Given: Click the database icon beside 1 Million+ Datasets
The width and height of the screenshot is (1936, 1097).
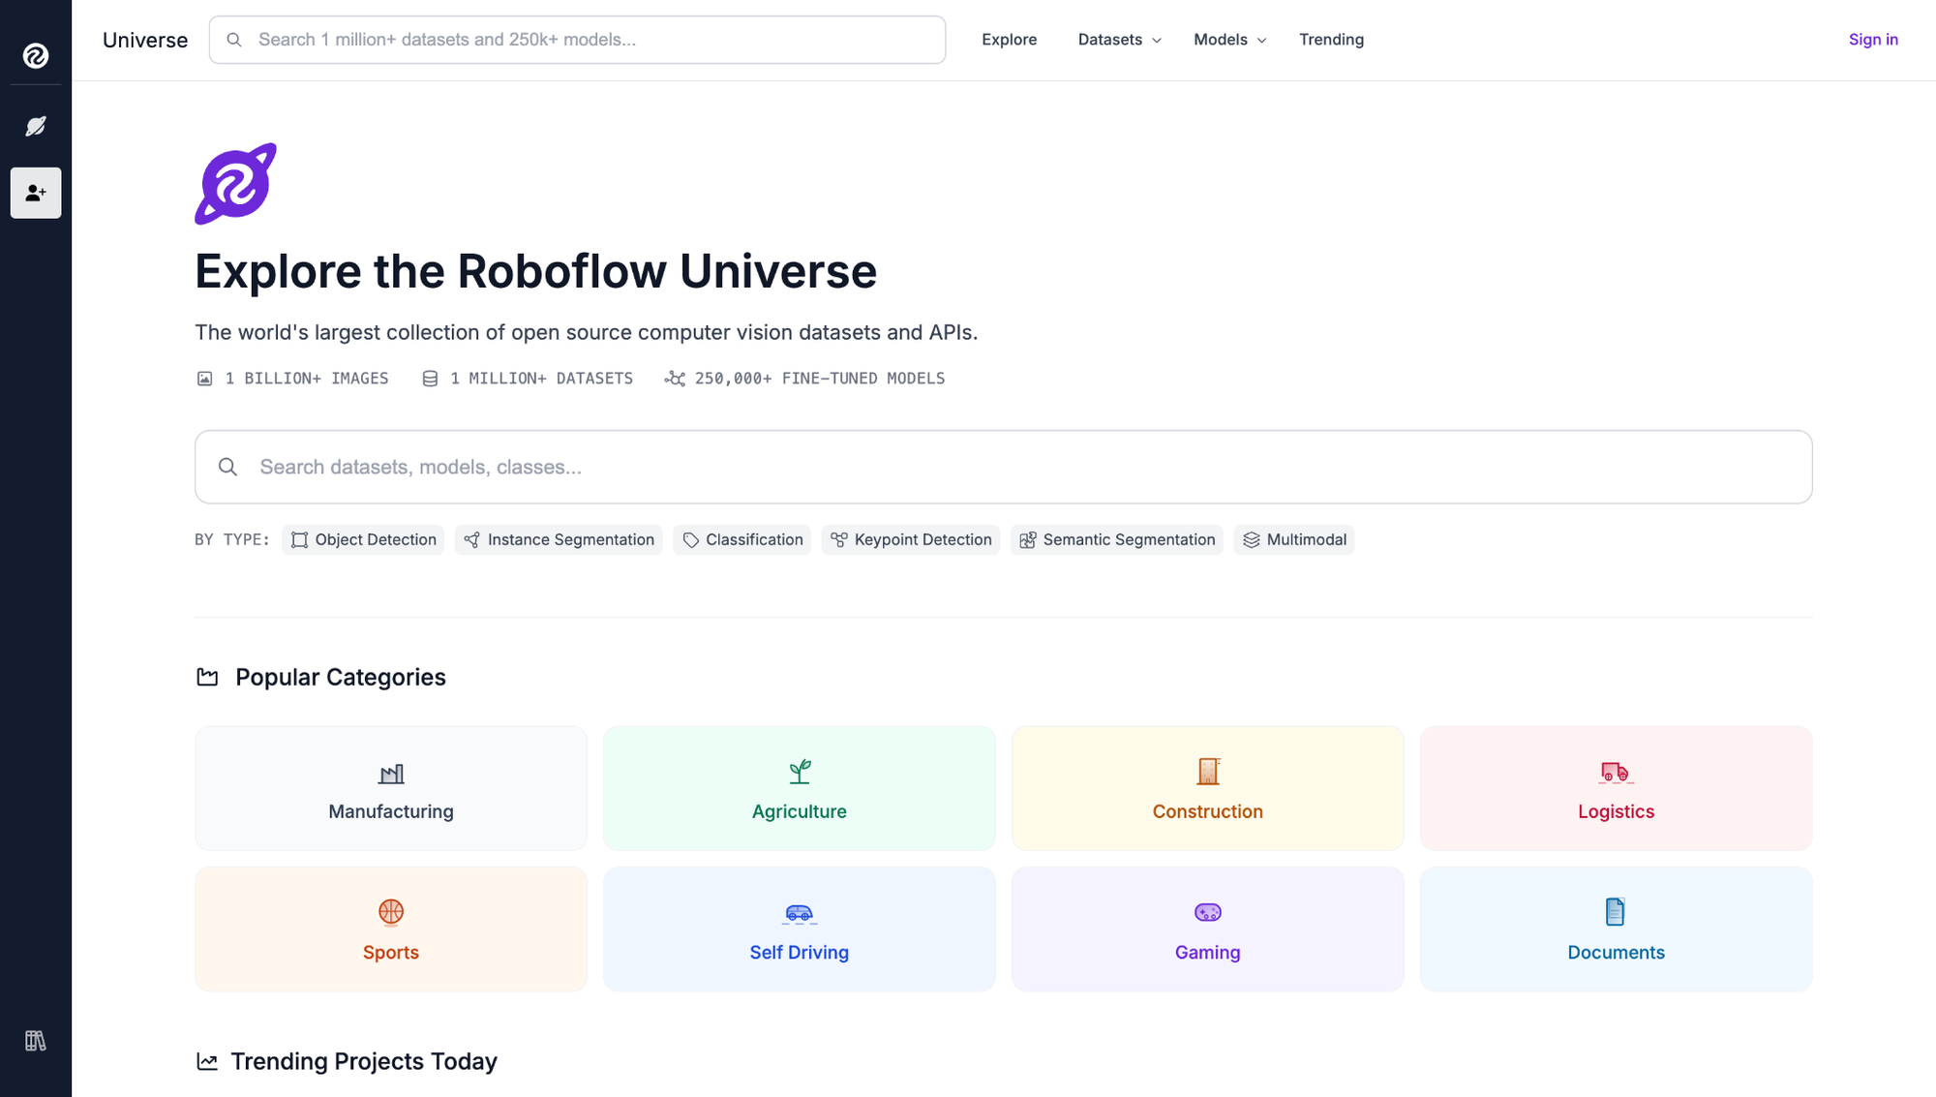Looking at the screenshot, I should tap(430, 379).
